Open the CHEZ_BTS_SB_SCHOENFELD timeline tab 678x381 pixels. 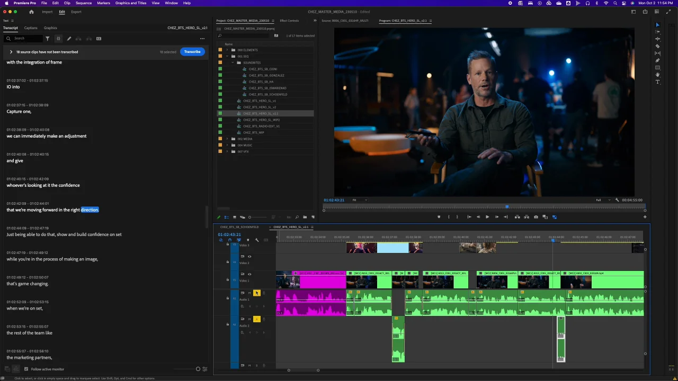tap(239, 227)
